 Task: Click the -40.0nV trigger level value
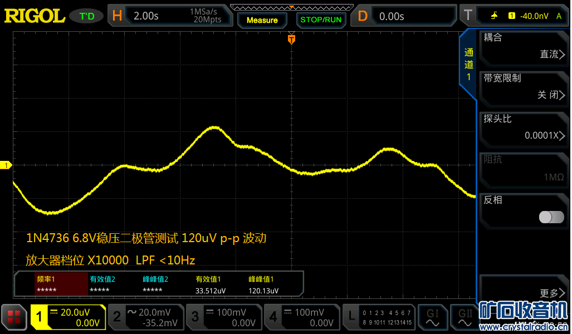pos(534,16)
